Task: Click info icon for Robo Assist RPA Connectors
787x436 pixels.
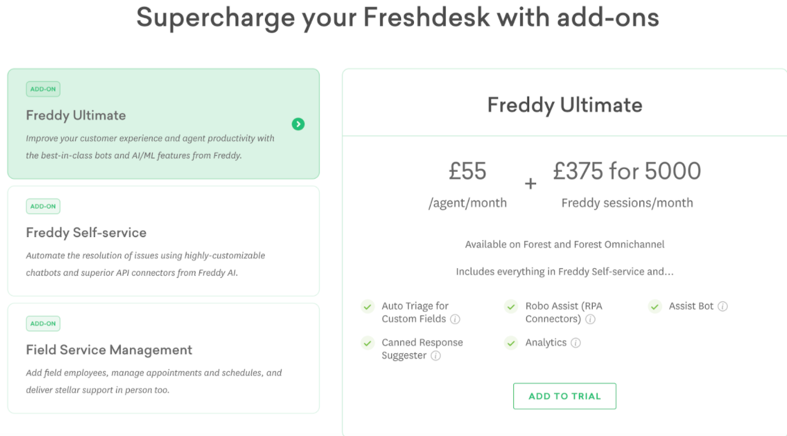Action: point(590,319)
